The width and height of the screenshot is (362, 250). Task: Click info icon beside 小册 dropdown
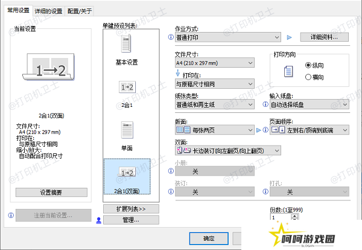click(x=171, y=171)
